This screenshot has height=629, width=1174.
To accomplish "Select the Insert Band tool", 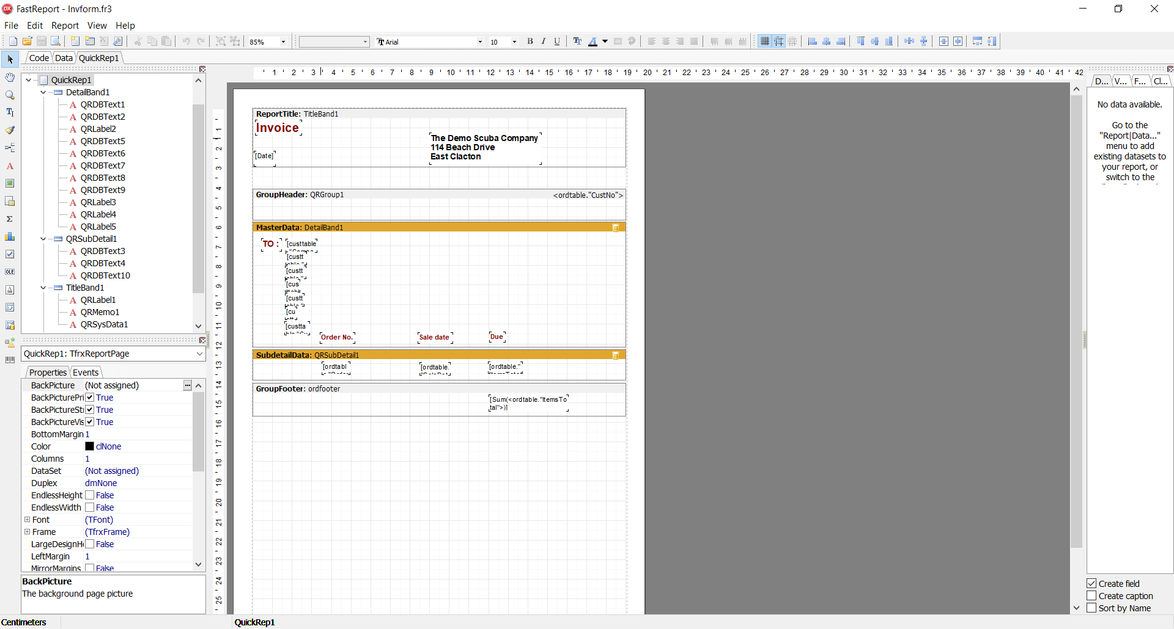I will [x=10, y=148].
